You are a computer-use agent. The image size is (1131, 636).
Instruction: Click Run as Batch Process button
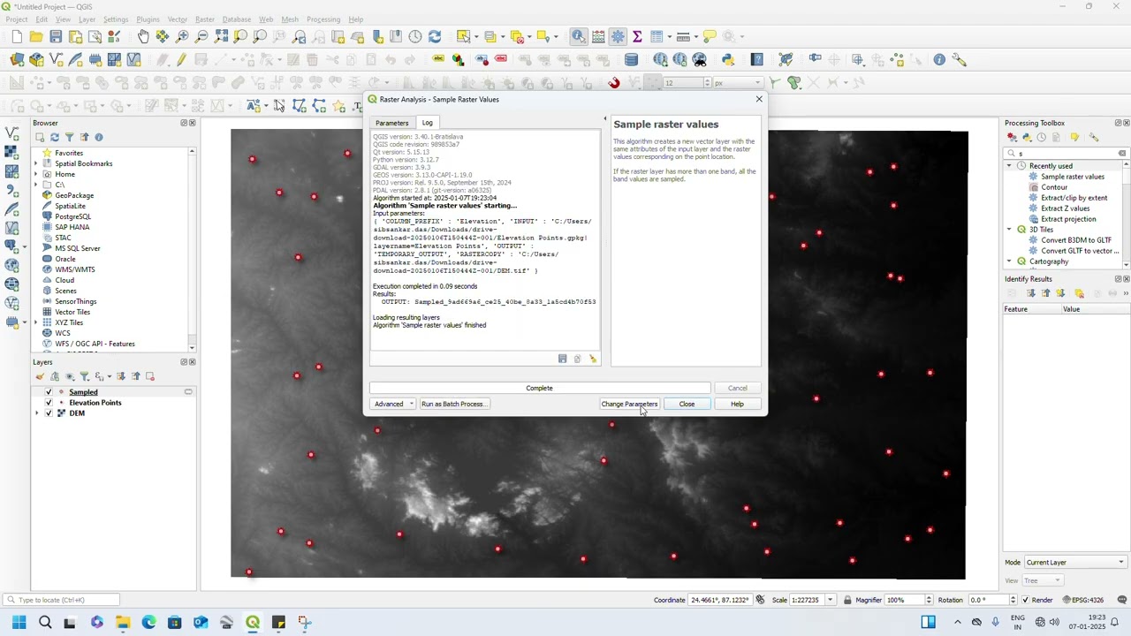tap(452, 404)
